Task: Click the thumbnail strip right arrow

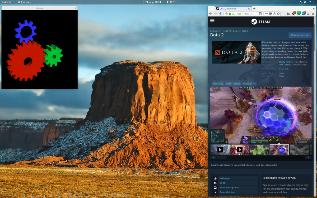Action: (x=308, y=158)
